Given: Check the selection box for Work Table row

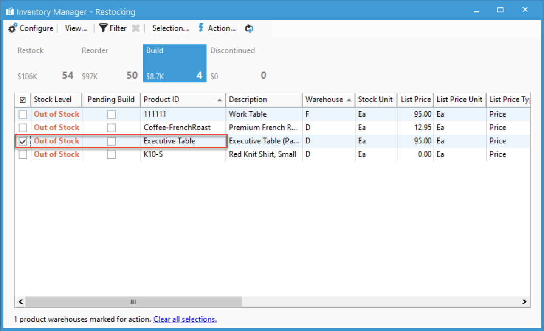Looking at the screenshot, I should coord(23,115).
